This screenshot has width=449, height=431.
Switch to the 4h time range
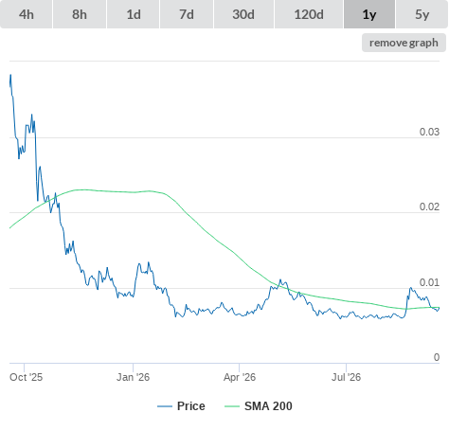point(27,14)
